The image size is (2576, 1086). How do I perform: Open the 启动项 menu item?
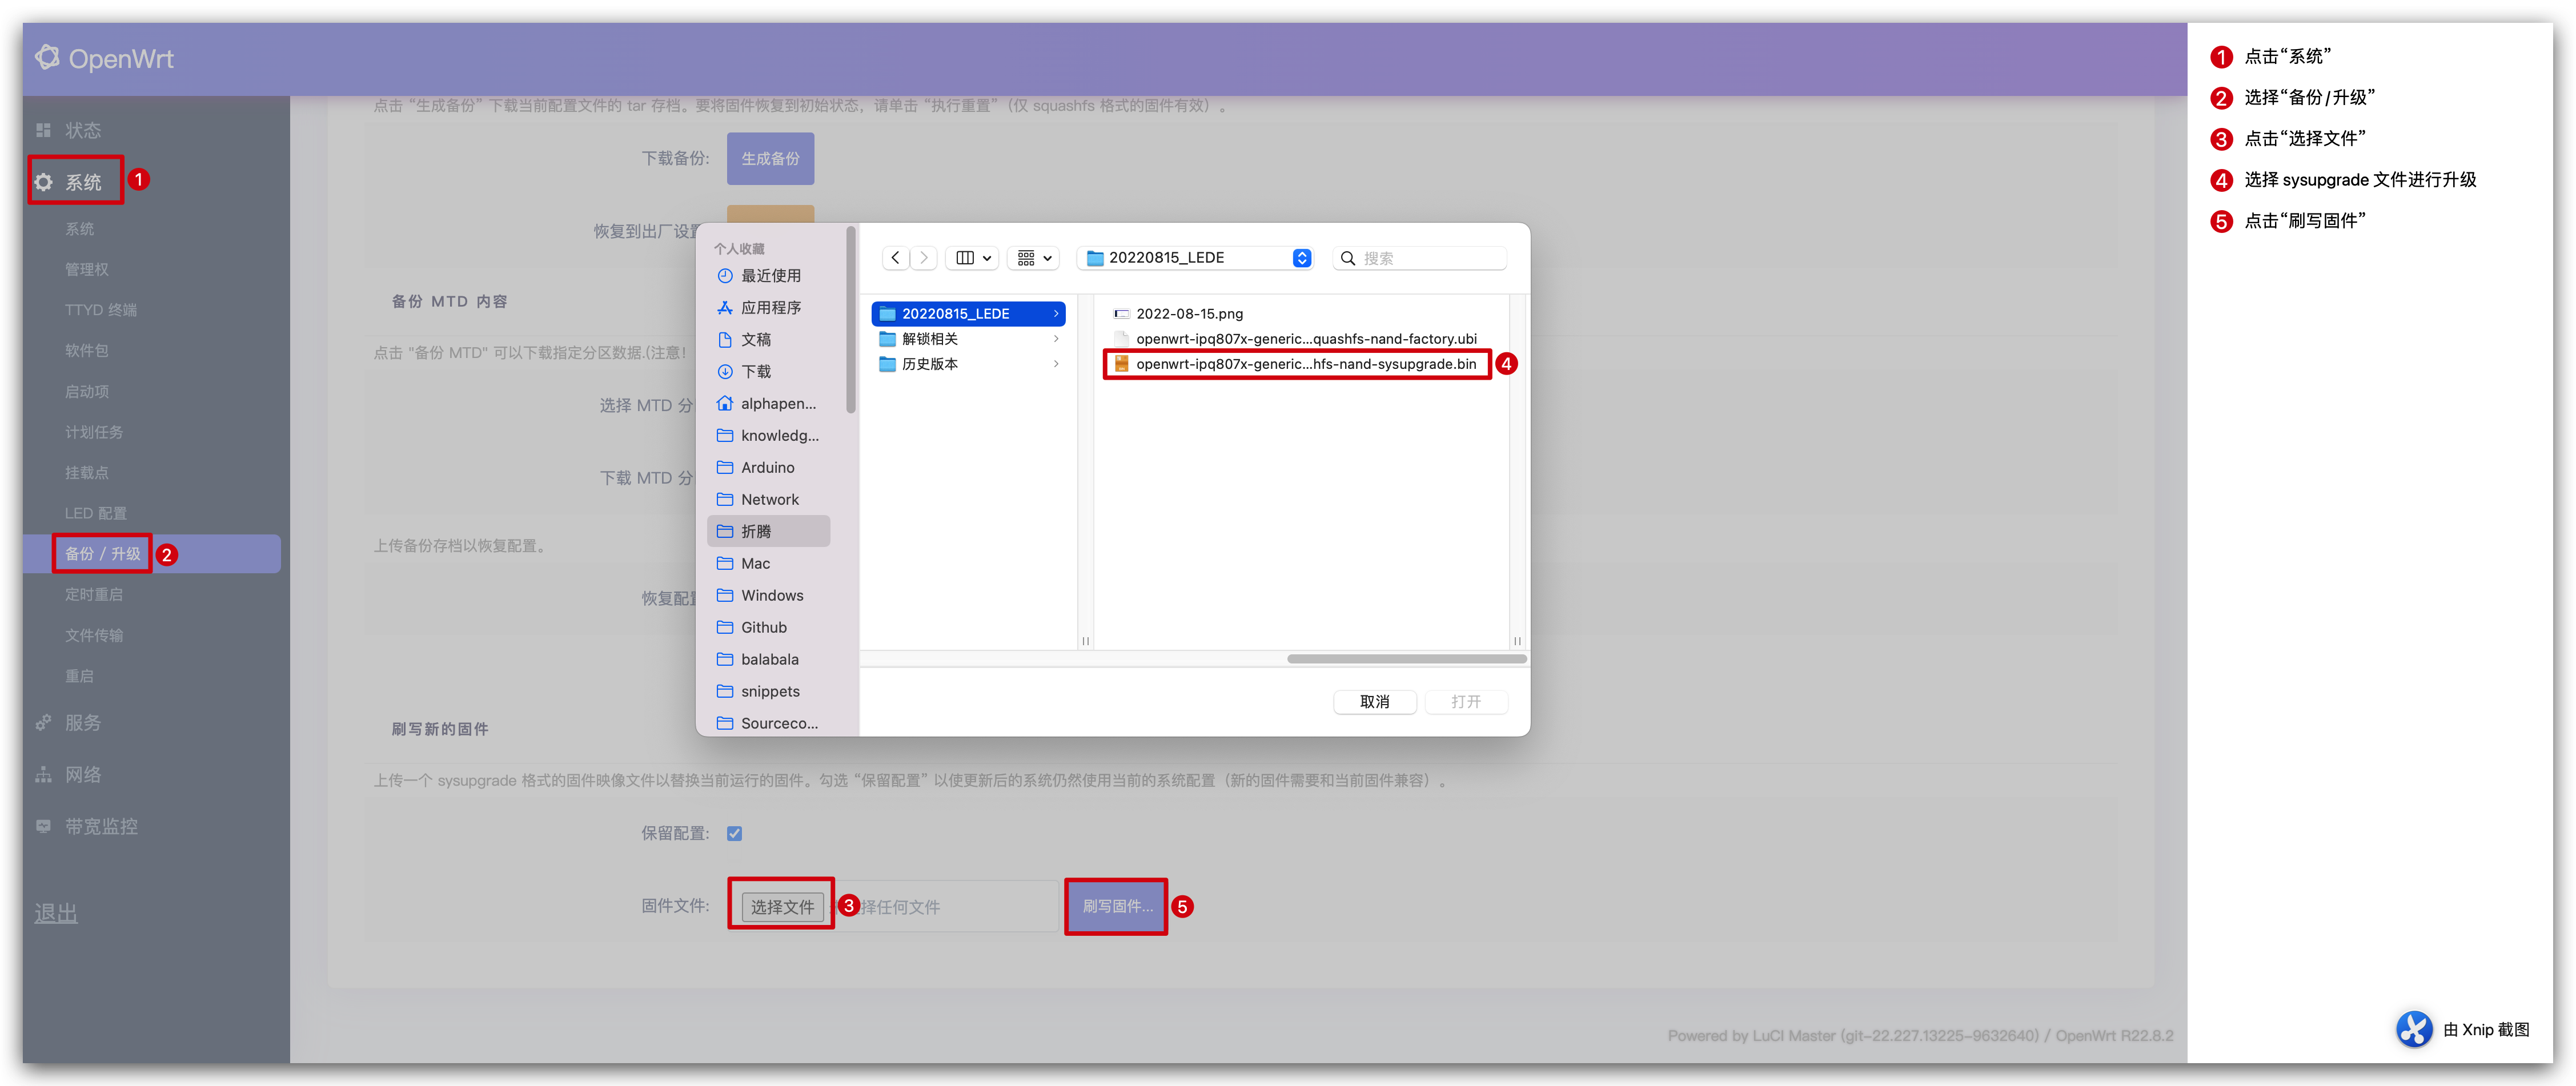click(x=87, y=392)
